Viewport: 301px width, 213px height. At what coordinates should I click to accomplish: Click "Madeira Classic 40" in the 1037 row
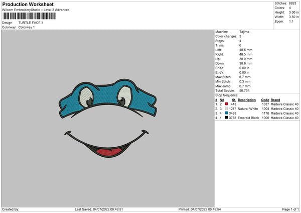[x=284, y=104]
